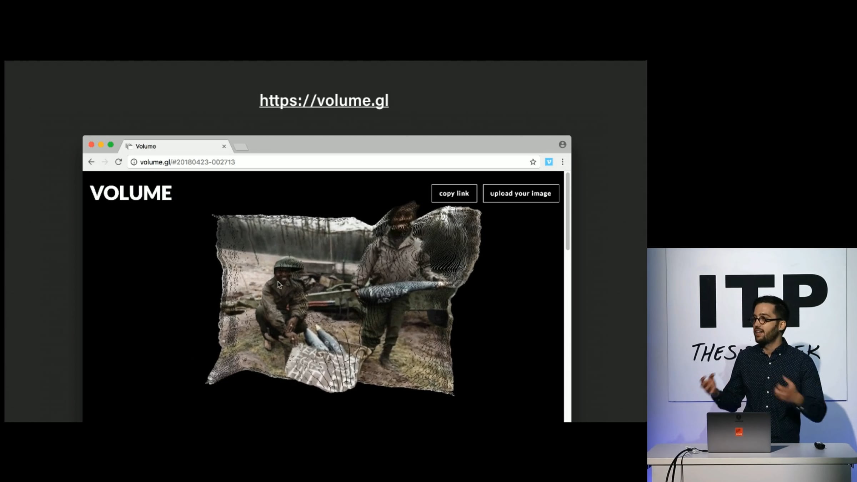Image resolution: width=857 pixels, height=482 pixels.
Task: Click the 3D soldier image render
Action: [344, 300]
